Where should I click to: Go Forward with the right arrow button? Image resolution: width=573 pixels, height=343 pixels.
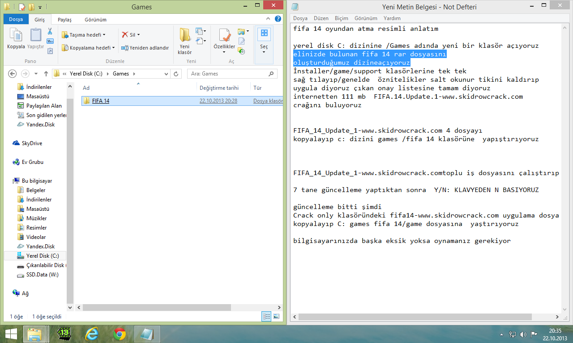point(25,74)
